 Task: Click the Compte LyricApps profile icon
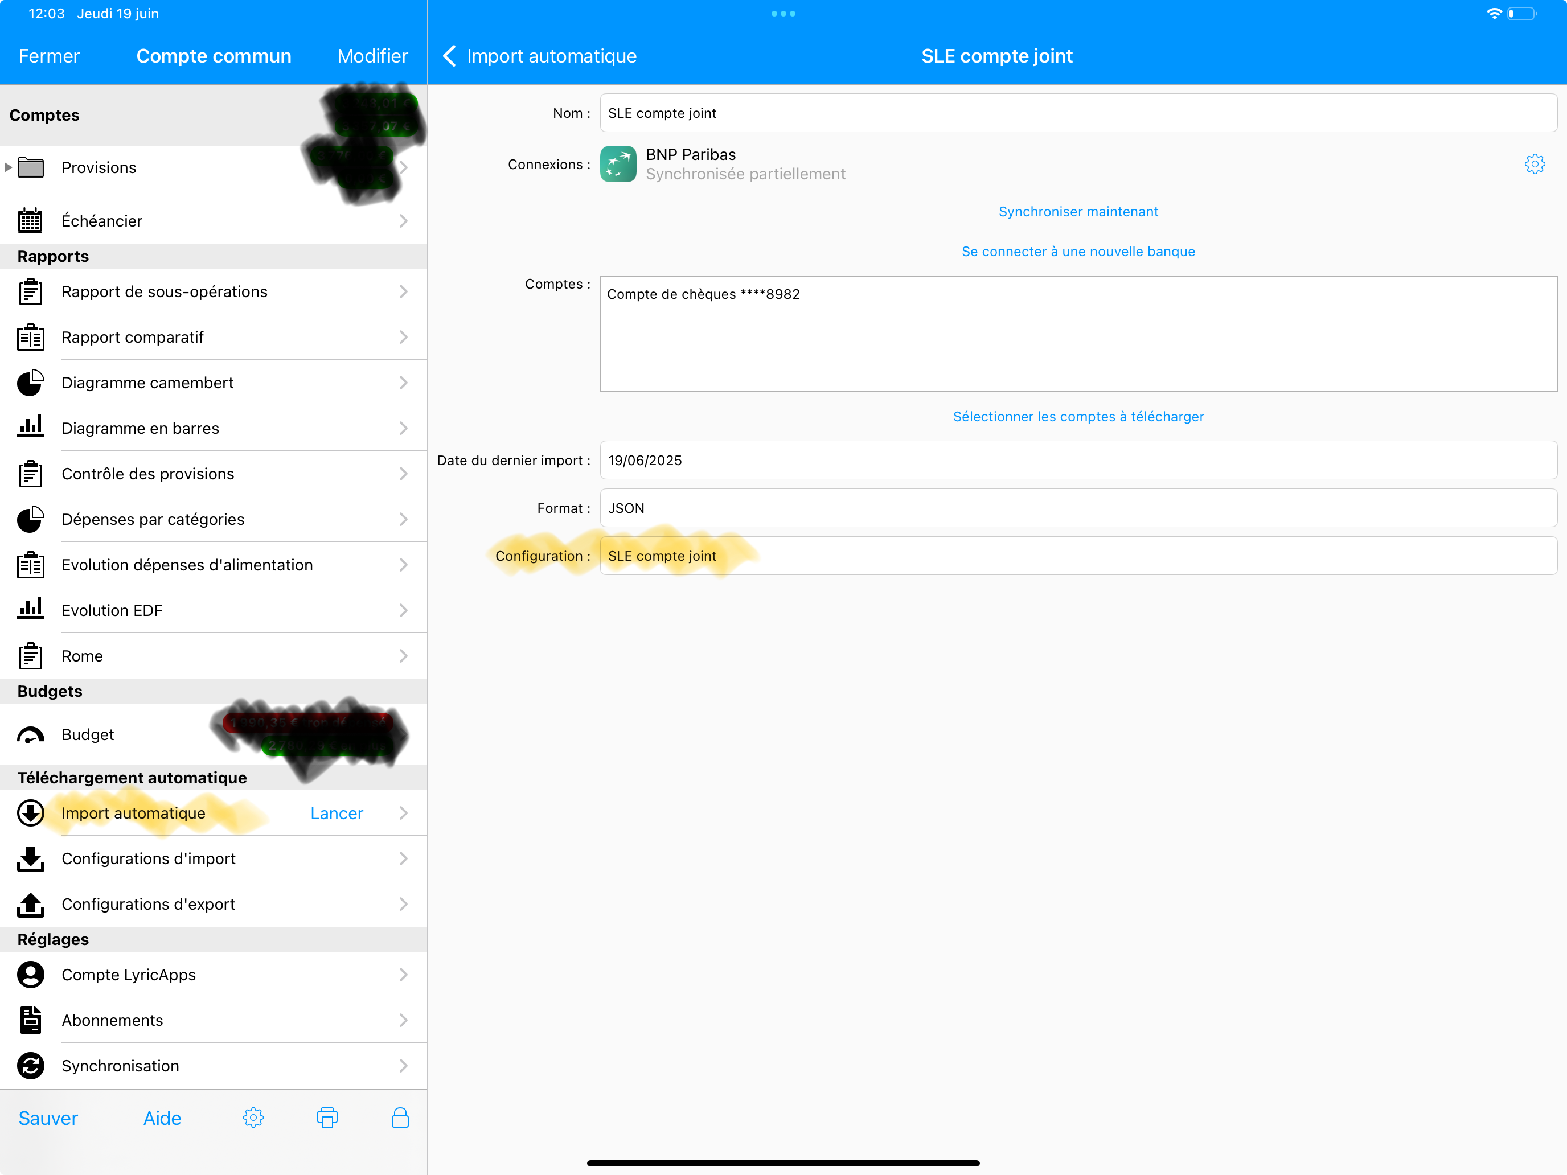[30, 975]
